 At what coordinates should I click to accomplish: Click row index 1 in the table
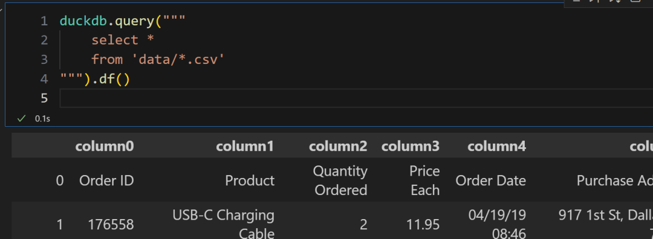point(59,225)
